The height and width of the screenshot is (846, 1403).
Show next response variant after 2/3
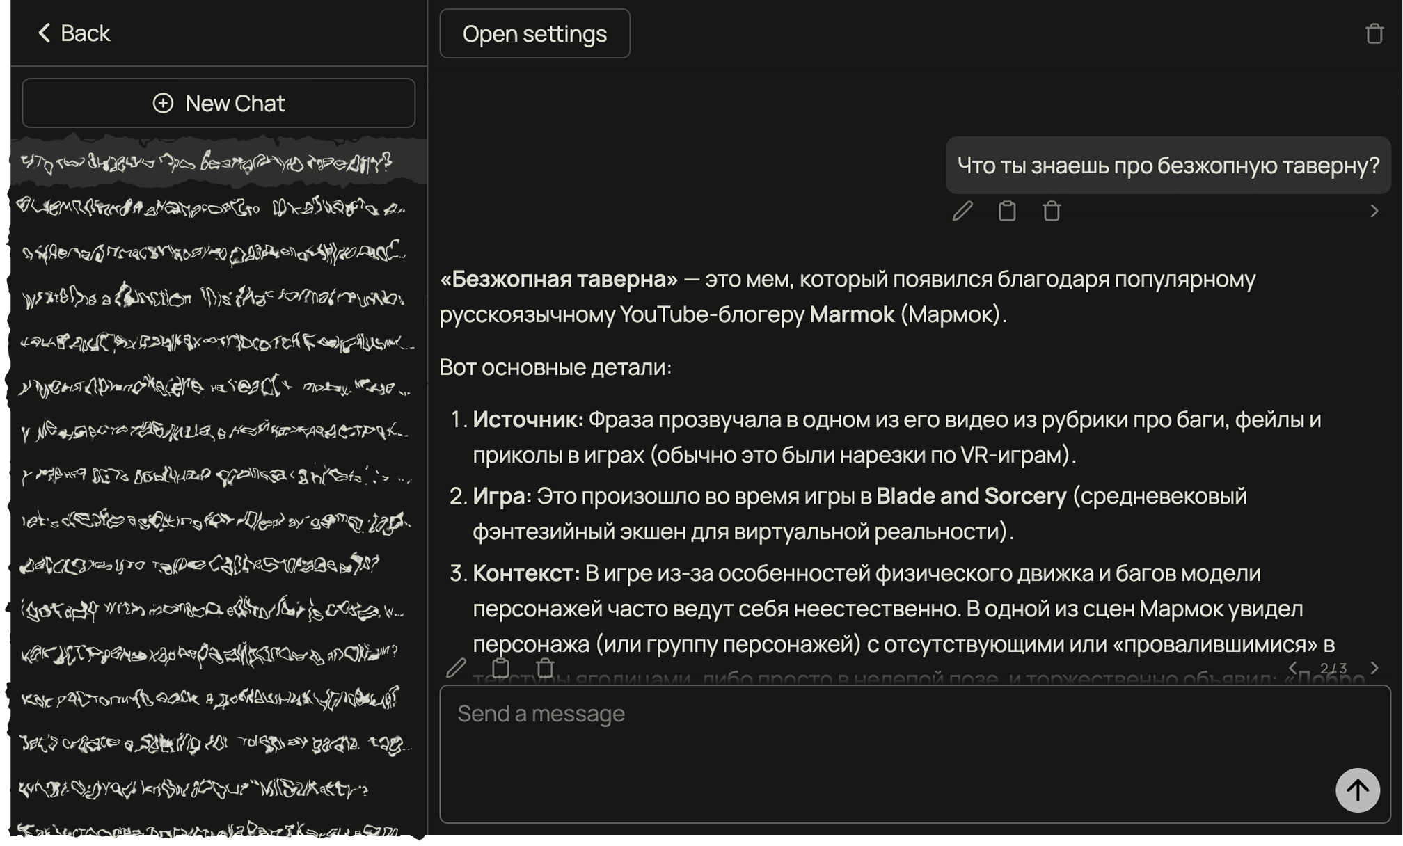[x=1374, y=668]
